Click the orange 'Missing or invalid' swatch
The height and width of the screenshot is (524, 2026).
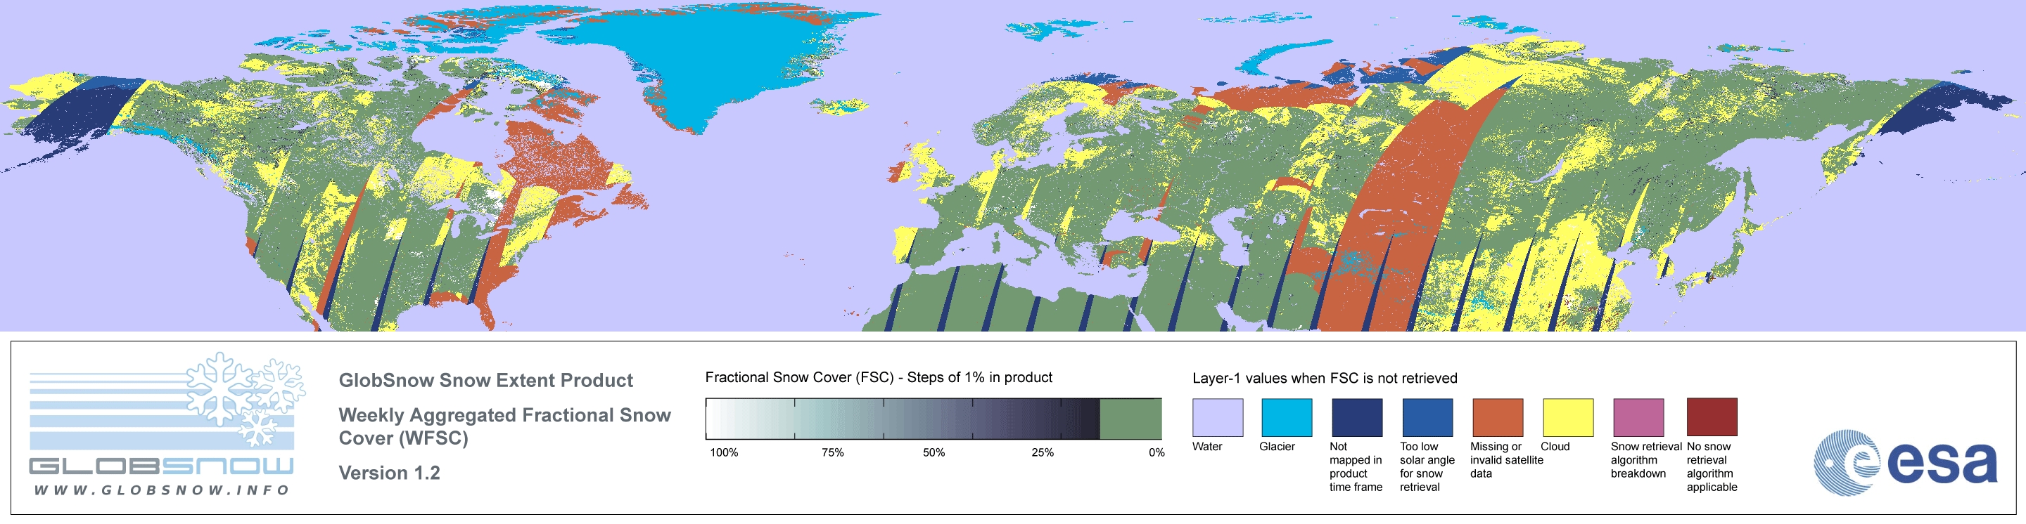[x=1498, y=417]
